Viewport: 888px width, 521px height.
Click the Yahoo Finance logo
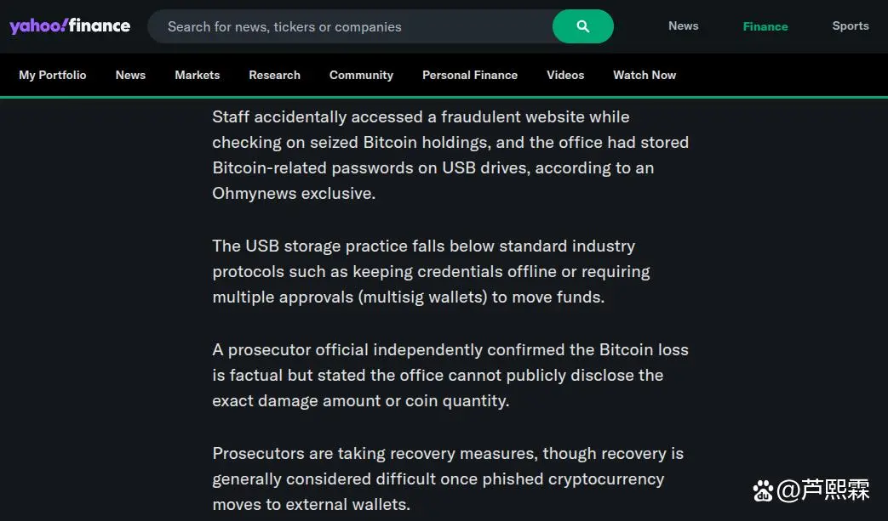(x=70, y=25)
